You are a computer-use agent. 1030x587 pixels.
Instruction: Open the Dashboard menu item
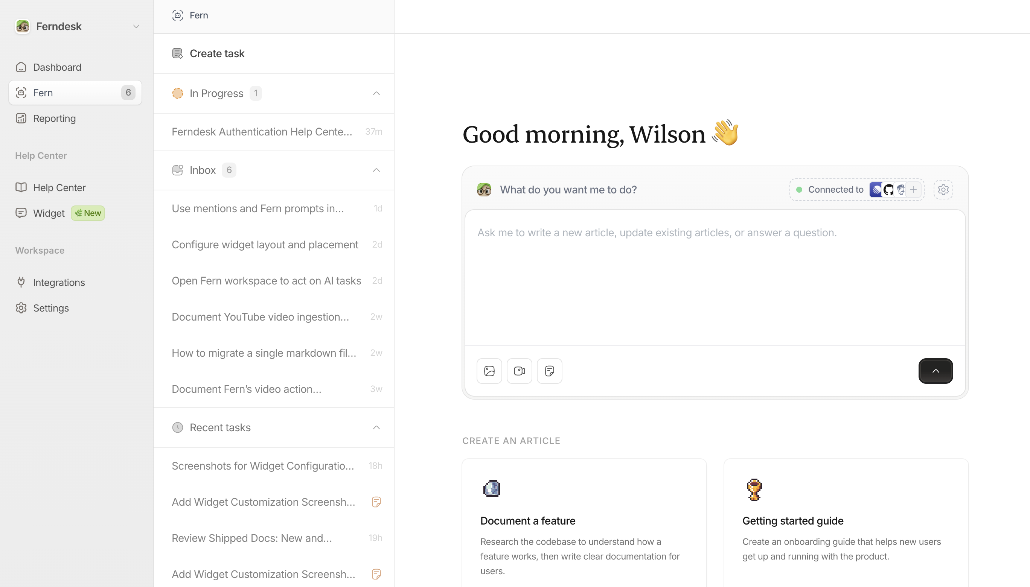tap(57, 67)
